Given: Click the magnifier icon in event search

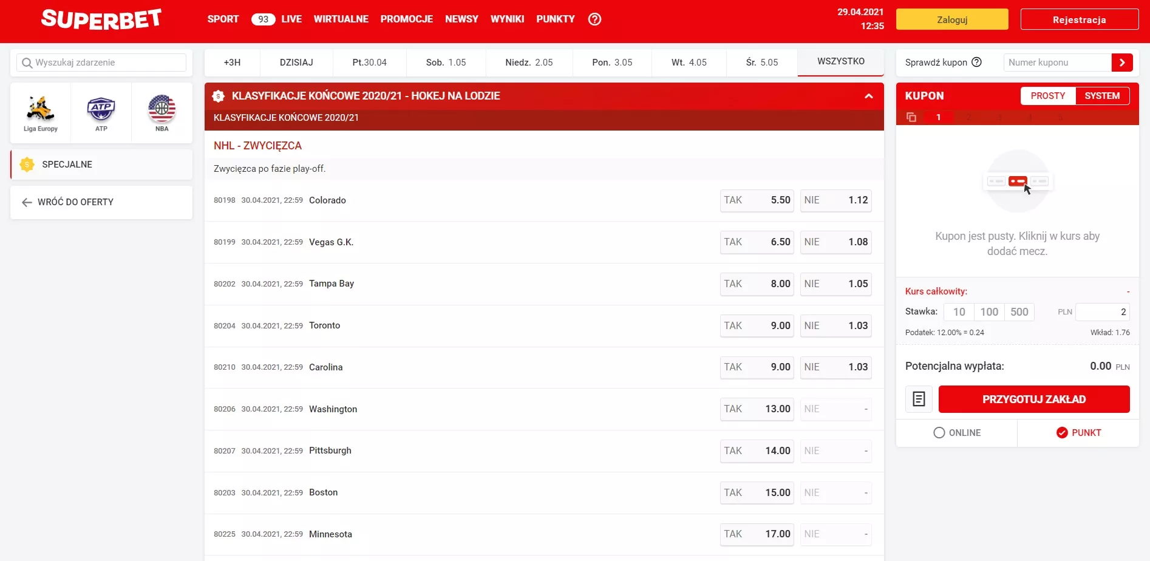Looking at the screenshot, I should tap(27, 63).
